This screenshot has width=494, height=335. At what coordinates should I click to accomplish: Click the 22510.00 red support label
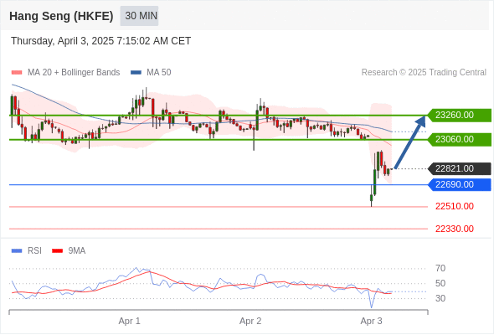click(455, 206)
